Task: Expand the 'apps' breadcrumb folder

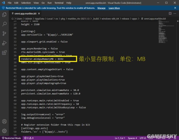Action: click(134, 19)
